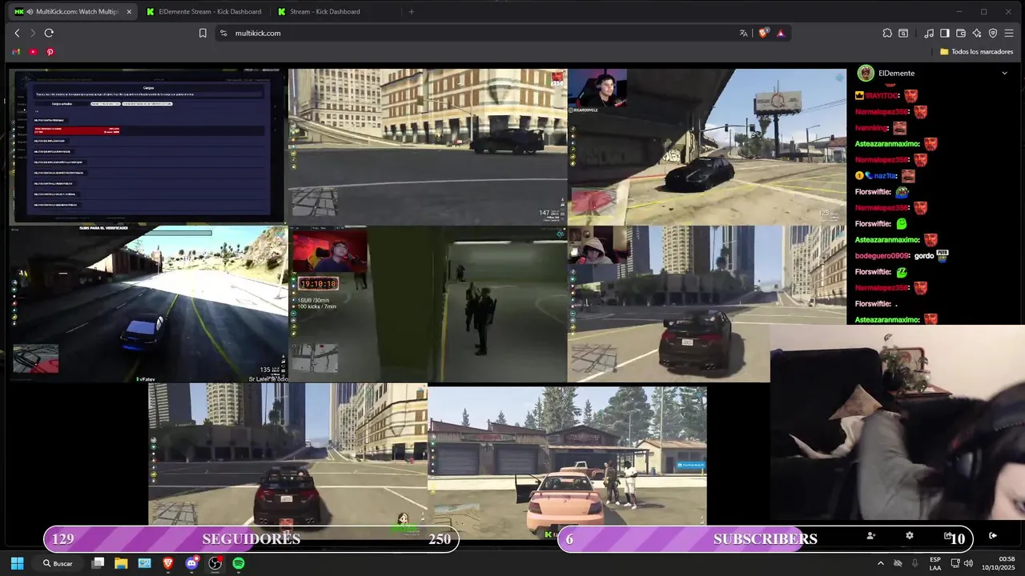Image resolution: width=1025 pixels, height=576 pixels.
Task: Open Brave browser taskbar icon
Action: click(x=168, y=563)
